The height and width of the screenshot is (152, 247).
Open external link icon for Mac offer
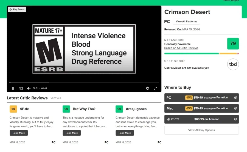(x=235, y=108)
